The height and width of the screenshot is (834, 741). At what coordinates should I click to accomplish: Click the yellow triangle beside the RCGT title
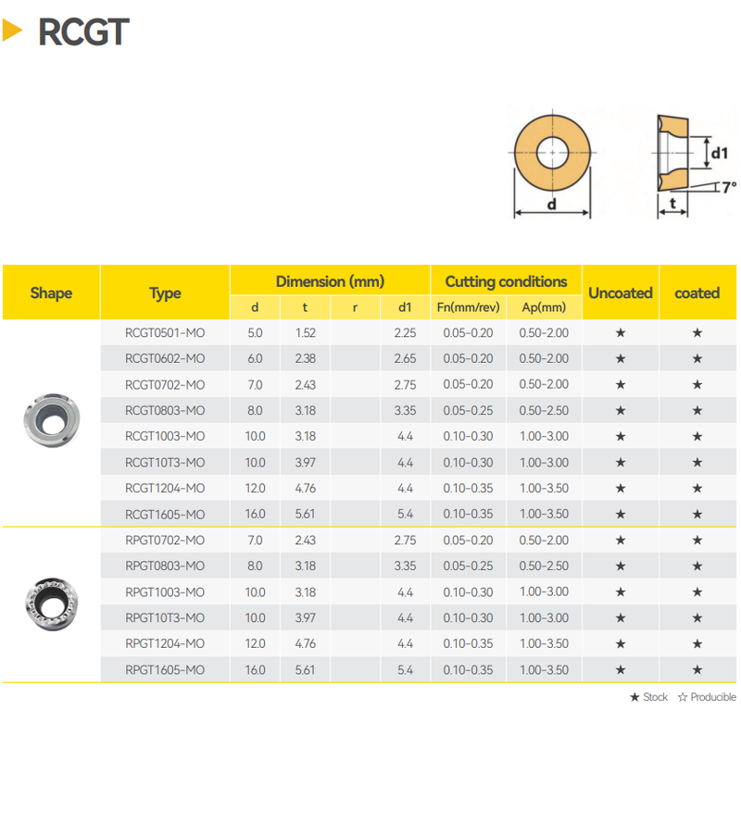[13, 31]
